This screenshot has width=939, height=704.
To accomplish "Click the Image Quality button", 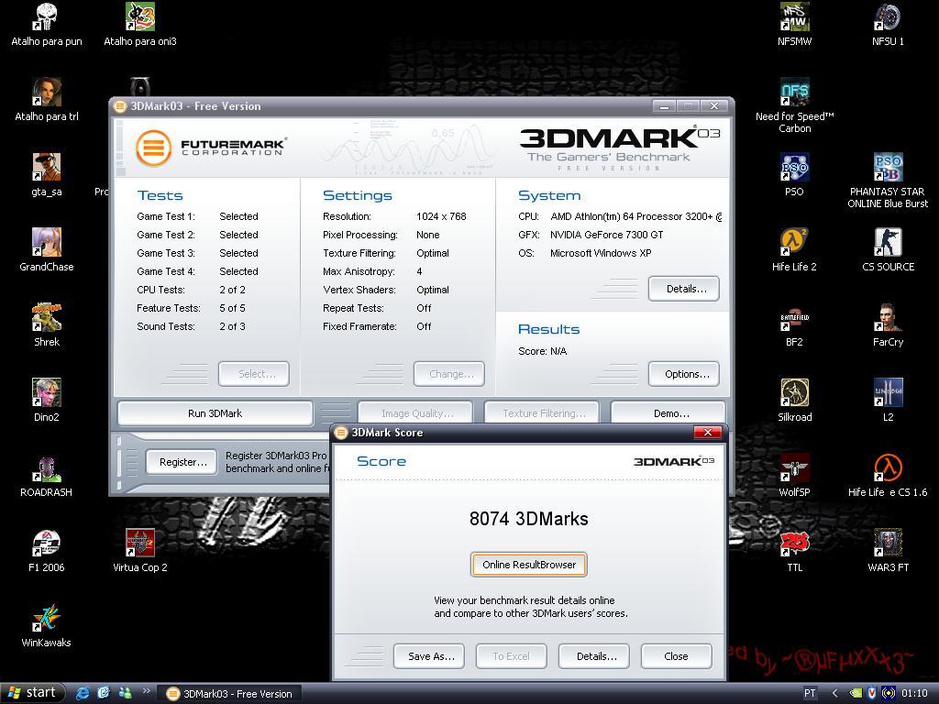I will 415,413.
